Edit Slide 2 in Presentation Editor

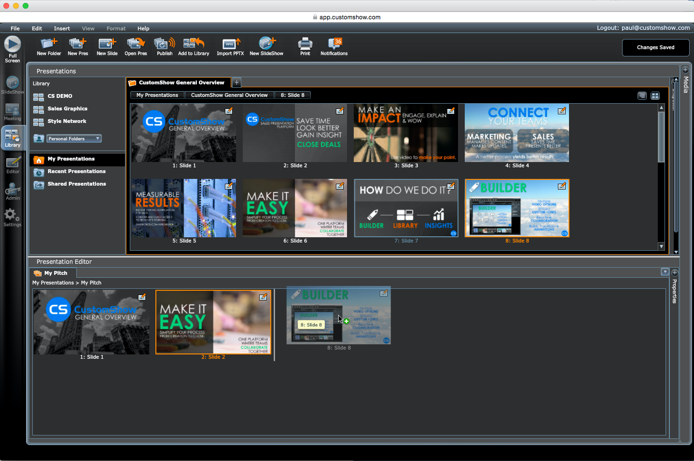[264, 297]
